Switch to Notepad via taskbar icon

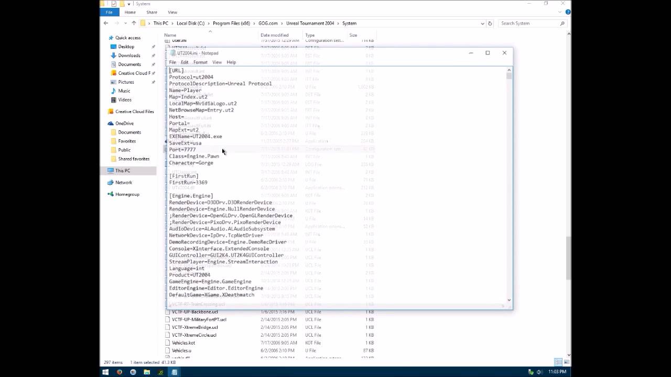coord(174,372)
